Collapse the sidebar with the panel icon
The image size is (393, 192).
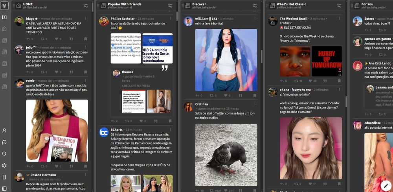pyautogui.click(x=4, y=188)
